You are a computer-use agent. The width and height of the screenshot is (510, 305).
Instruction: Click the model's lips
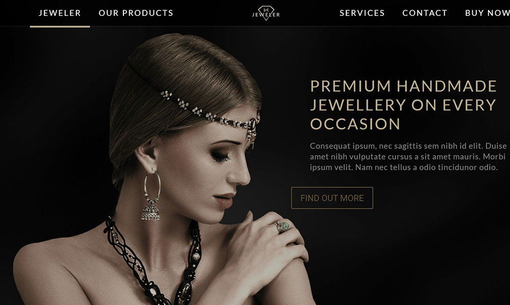pos(224,200)
